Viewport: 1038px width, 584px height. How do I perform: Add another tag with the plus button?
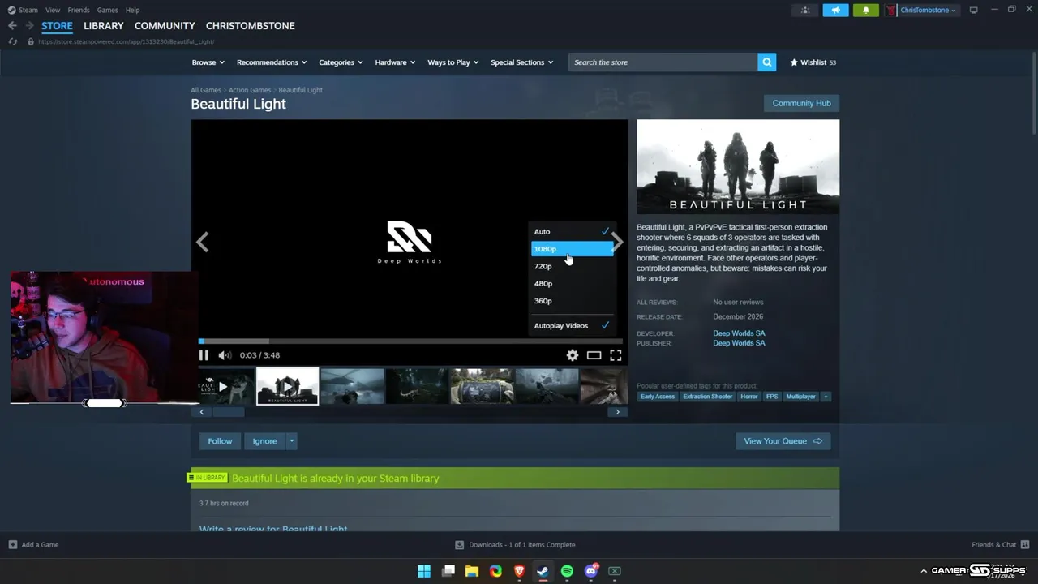pos(826,397)
